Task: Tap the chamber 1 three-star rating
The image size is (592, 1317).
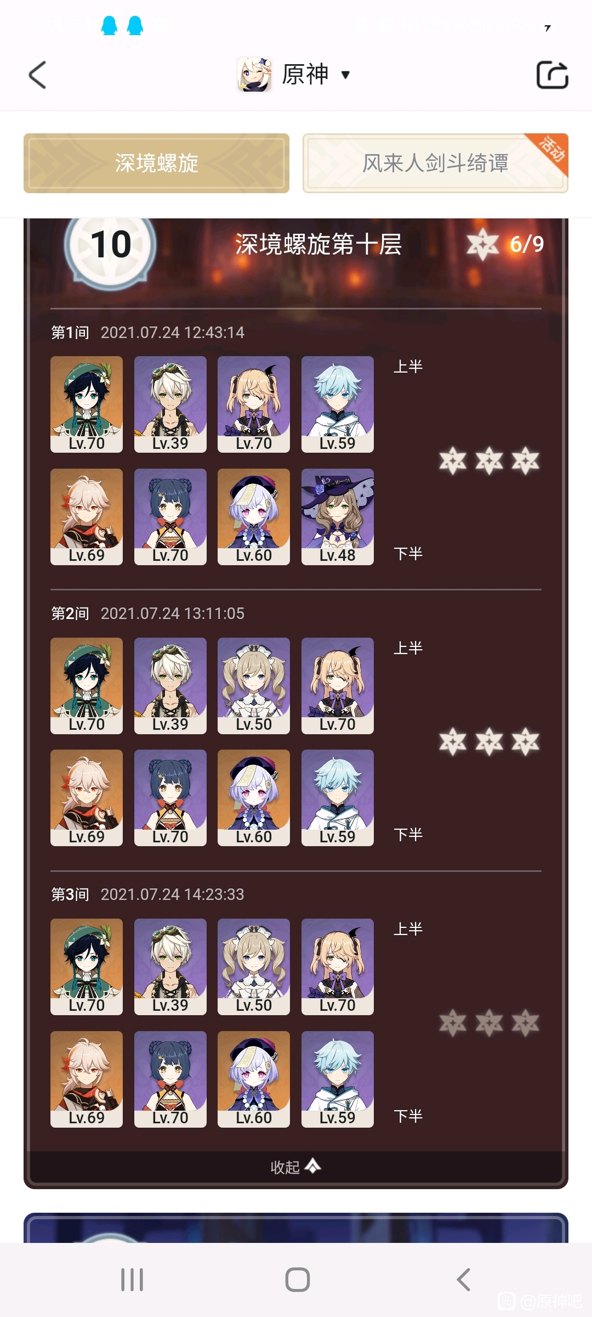Action: click(489, 460)
